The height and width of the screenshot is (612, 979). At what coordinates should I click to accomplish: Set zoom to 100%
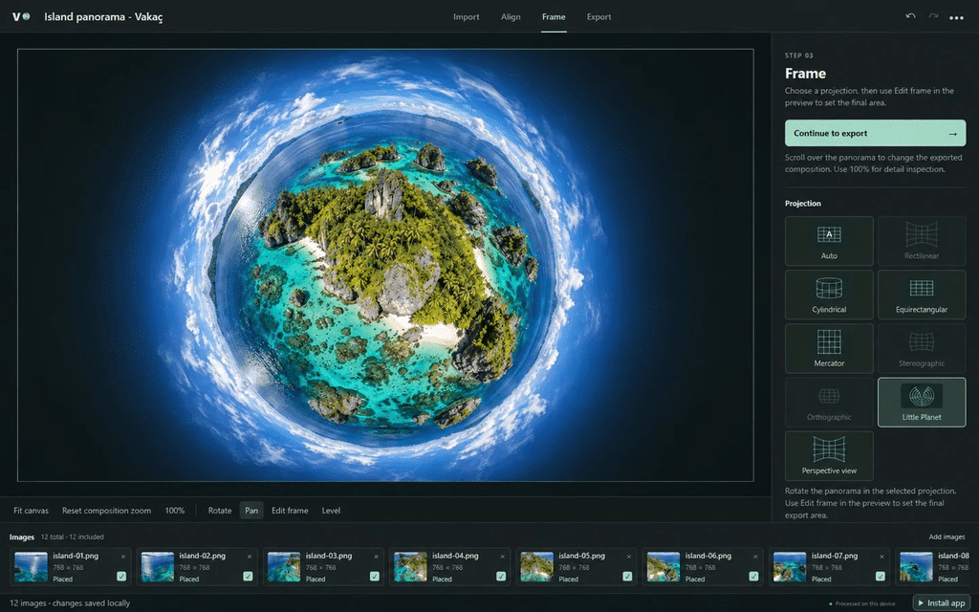pyautogui.click(x=175, y=511)
